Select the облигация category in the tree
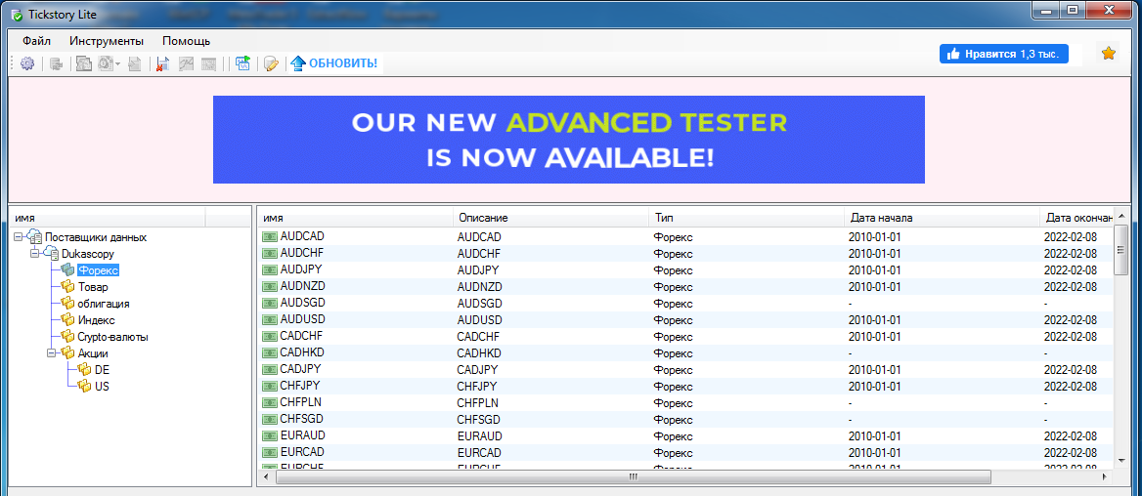Image resolution: width=1142 pixels, height=496 pixels. [104, 304]
